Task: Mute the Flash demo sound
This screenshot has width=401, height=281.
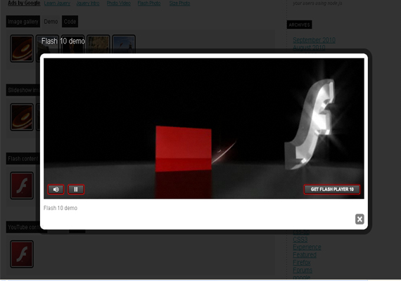Action: tap(56, 189)
